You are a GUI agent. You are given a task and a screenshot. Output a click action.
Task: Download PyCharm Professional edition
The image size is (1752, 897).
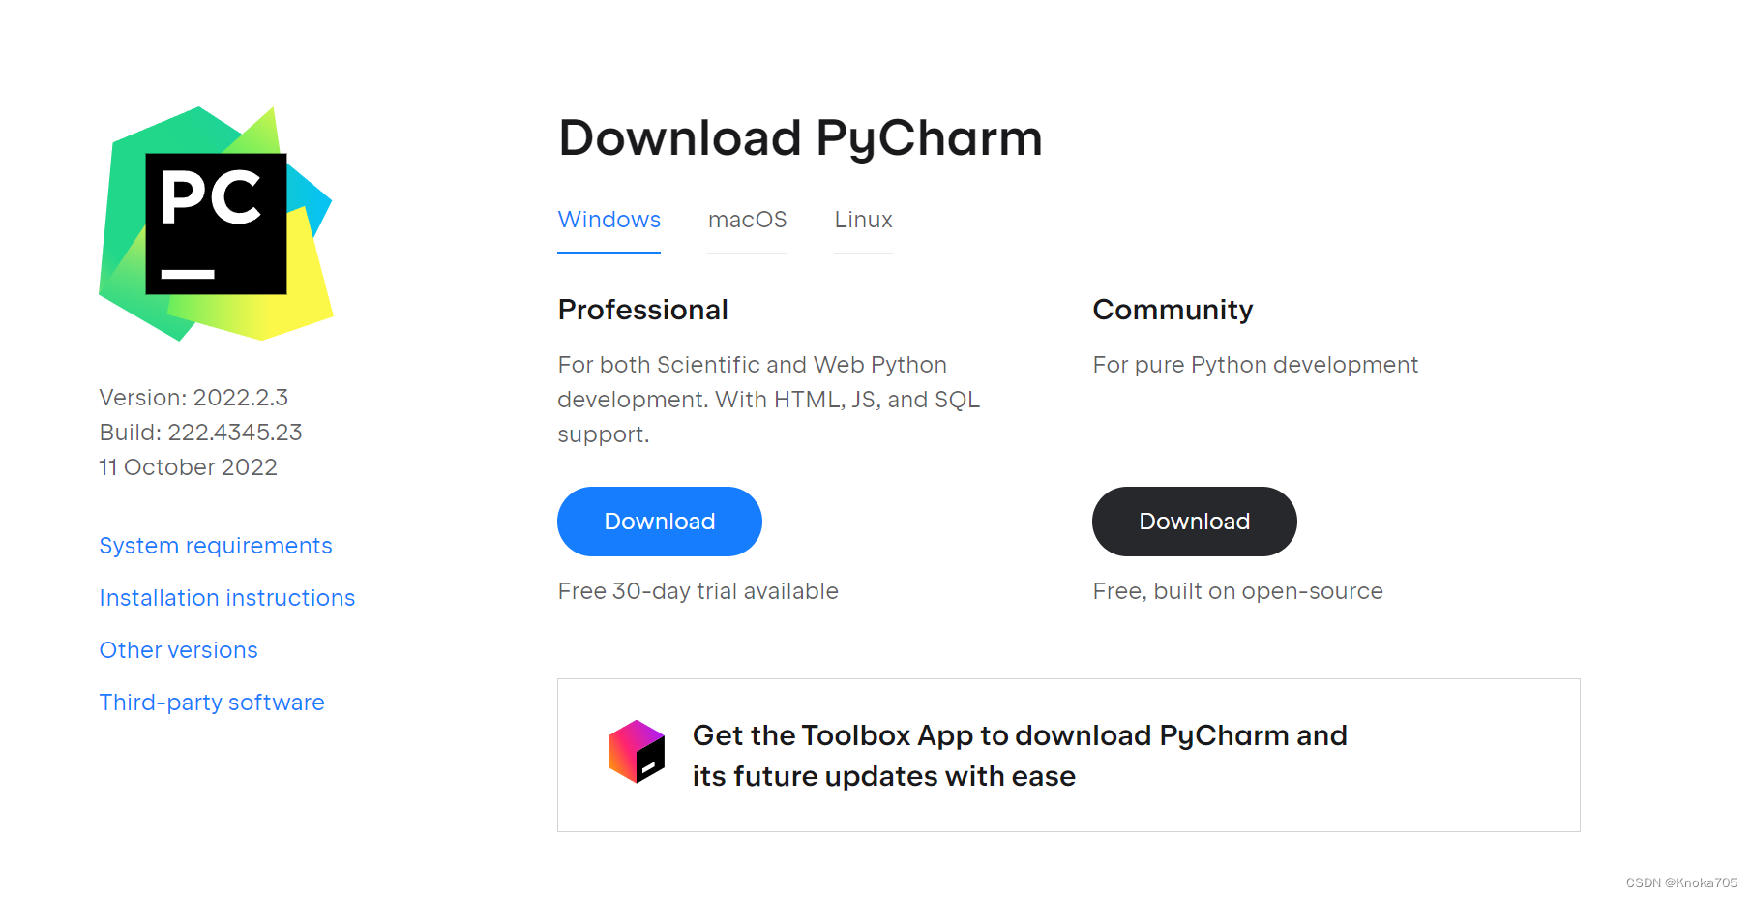click(x=659, y=521)
